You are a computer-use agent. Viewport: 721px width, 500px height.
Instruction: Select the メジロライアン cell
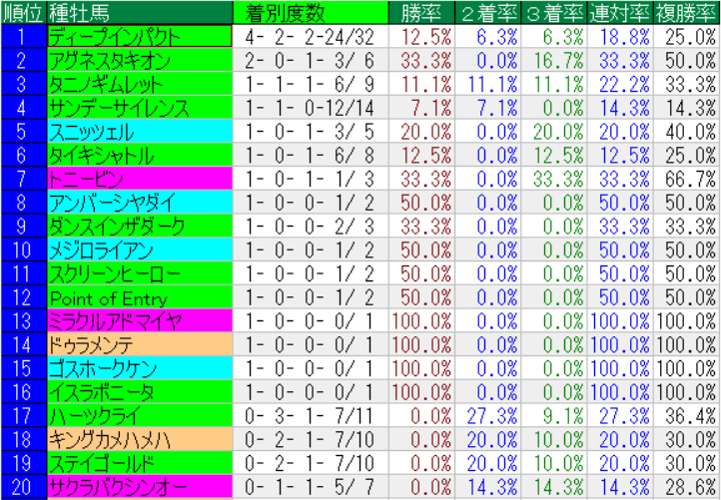pos(140,250)
